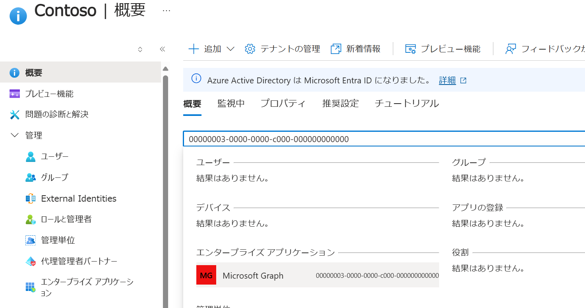585x308 pixels.
Task: Select the Microsoft Graph search result
Action: [318, 275]
